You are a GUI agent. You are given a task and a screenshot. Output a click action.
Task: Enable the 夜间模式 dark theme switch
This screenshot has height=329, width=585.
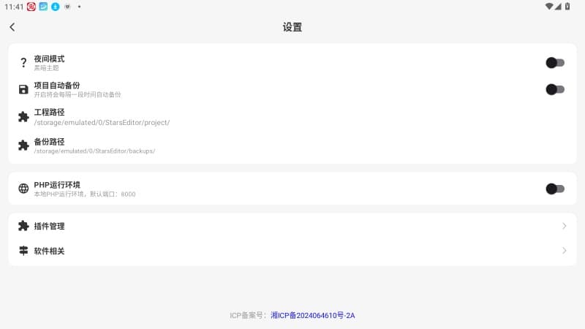[x=555, y=63]
